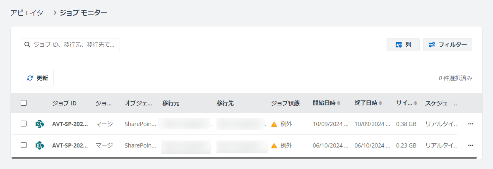Sort by the サイズ column arrows
Screen dimensions: 493x169
pos(415,103)
